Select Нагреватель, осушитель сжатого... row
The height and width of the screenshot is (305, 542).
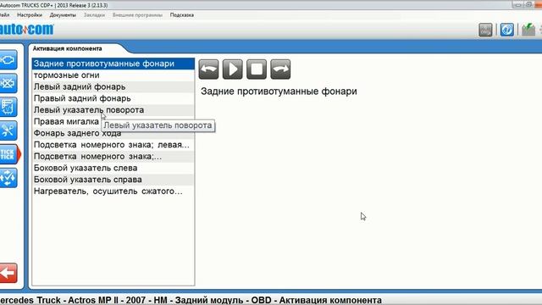pos(113,191)
